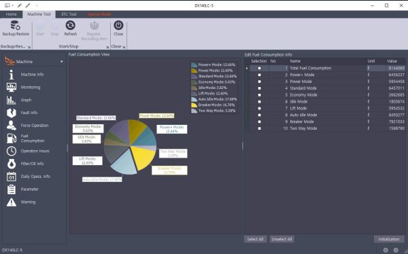Click the Value column header

(x=392, y=61)
